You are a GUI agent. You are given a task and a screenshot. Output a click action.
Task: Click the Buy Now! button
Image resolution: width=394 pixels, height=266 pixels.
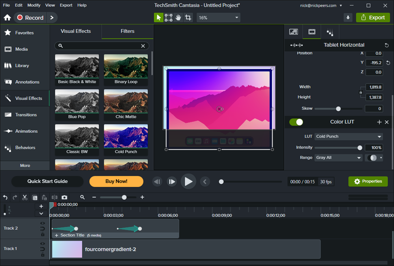(x=116, y=181)
